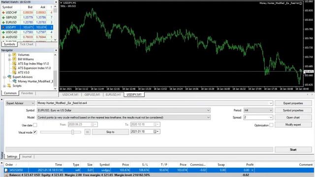Pause the visual test playback
The height and width of the screenshot is (177, 315).
(88, 132)
